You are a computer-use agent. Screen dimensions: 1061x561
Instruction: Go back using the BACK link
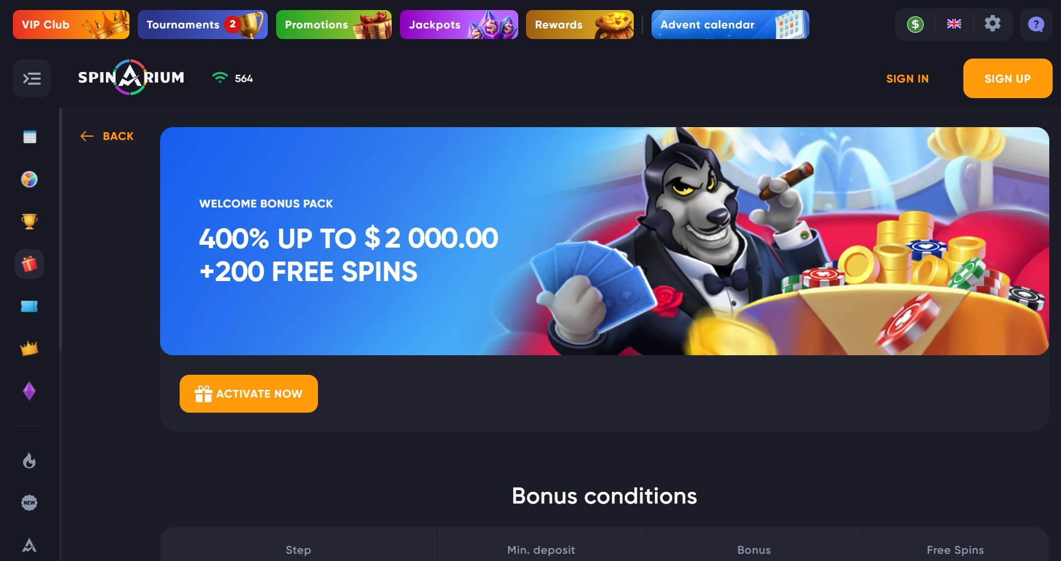click(x=107, y=136)
